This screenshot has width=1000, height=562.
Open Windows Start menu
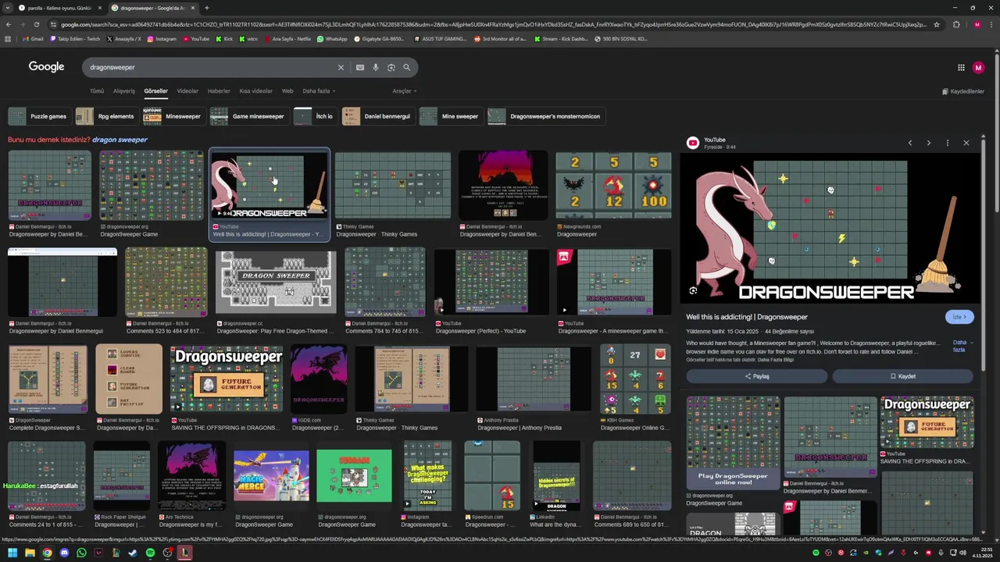(12, 553)
